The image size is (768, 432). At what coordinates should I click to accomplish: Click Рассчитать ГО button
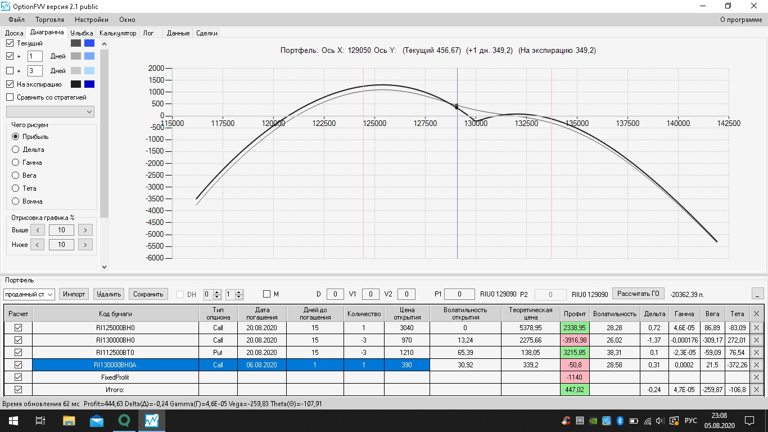(x=638, y=293)
